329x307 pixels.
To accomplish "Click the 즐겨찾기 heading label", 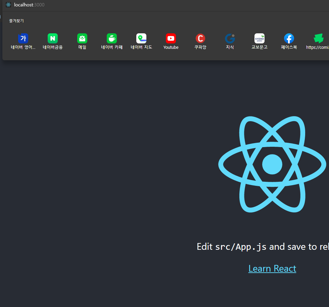I will coord(16,21).
